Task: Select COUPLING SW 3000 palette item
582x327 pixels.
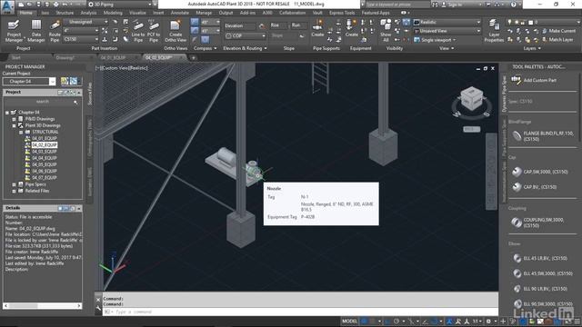Action: pos(538,223)
